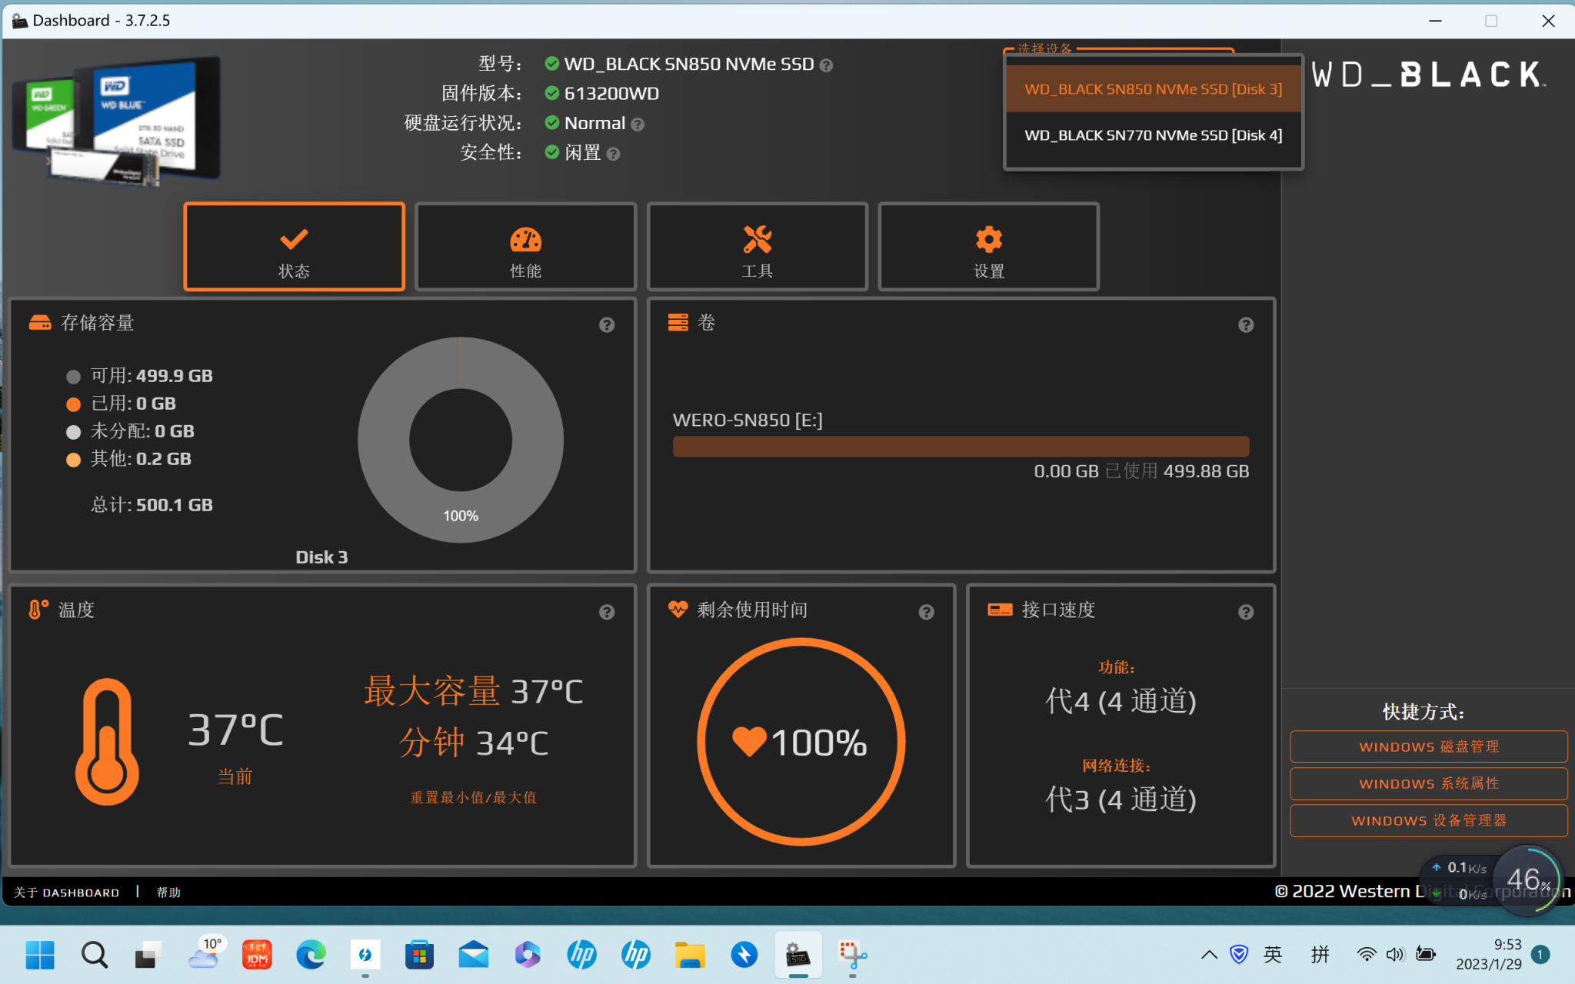
Task: Open the 工具 tools tab
Action: (x=758, y=248)
